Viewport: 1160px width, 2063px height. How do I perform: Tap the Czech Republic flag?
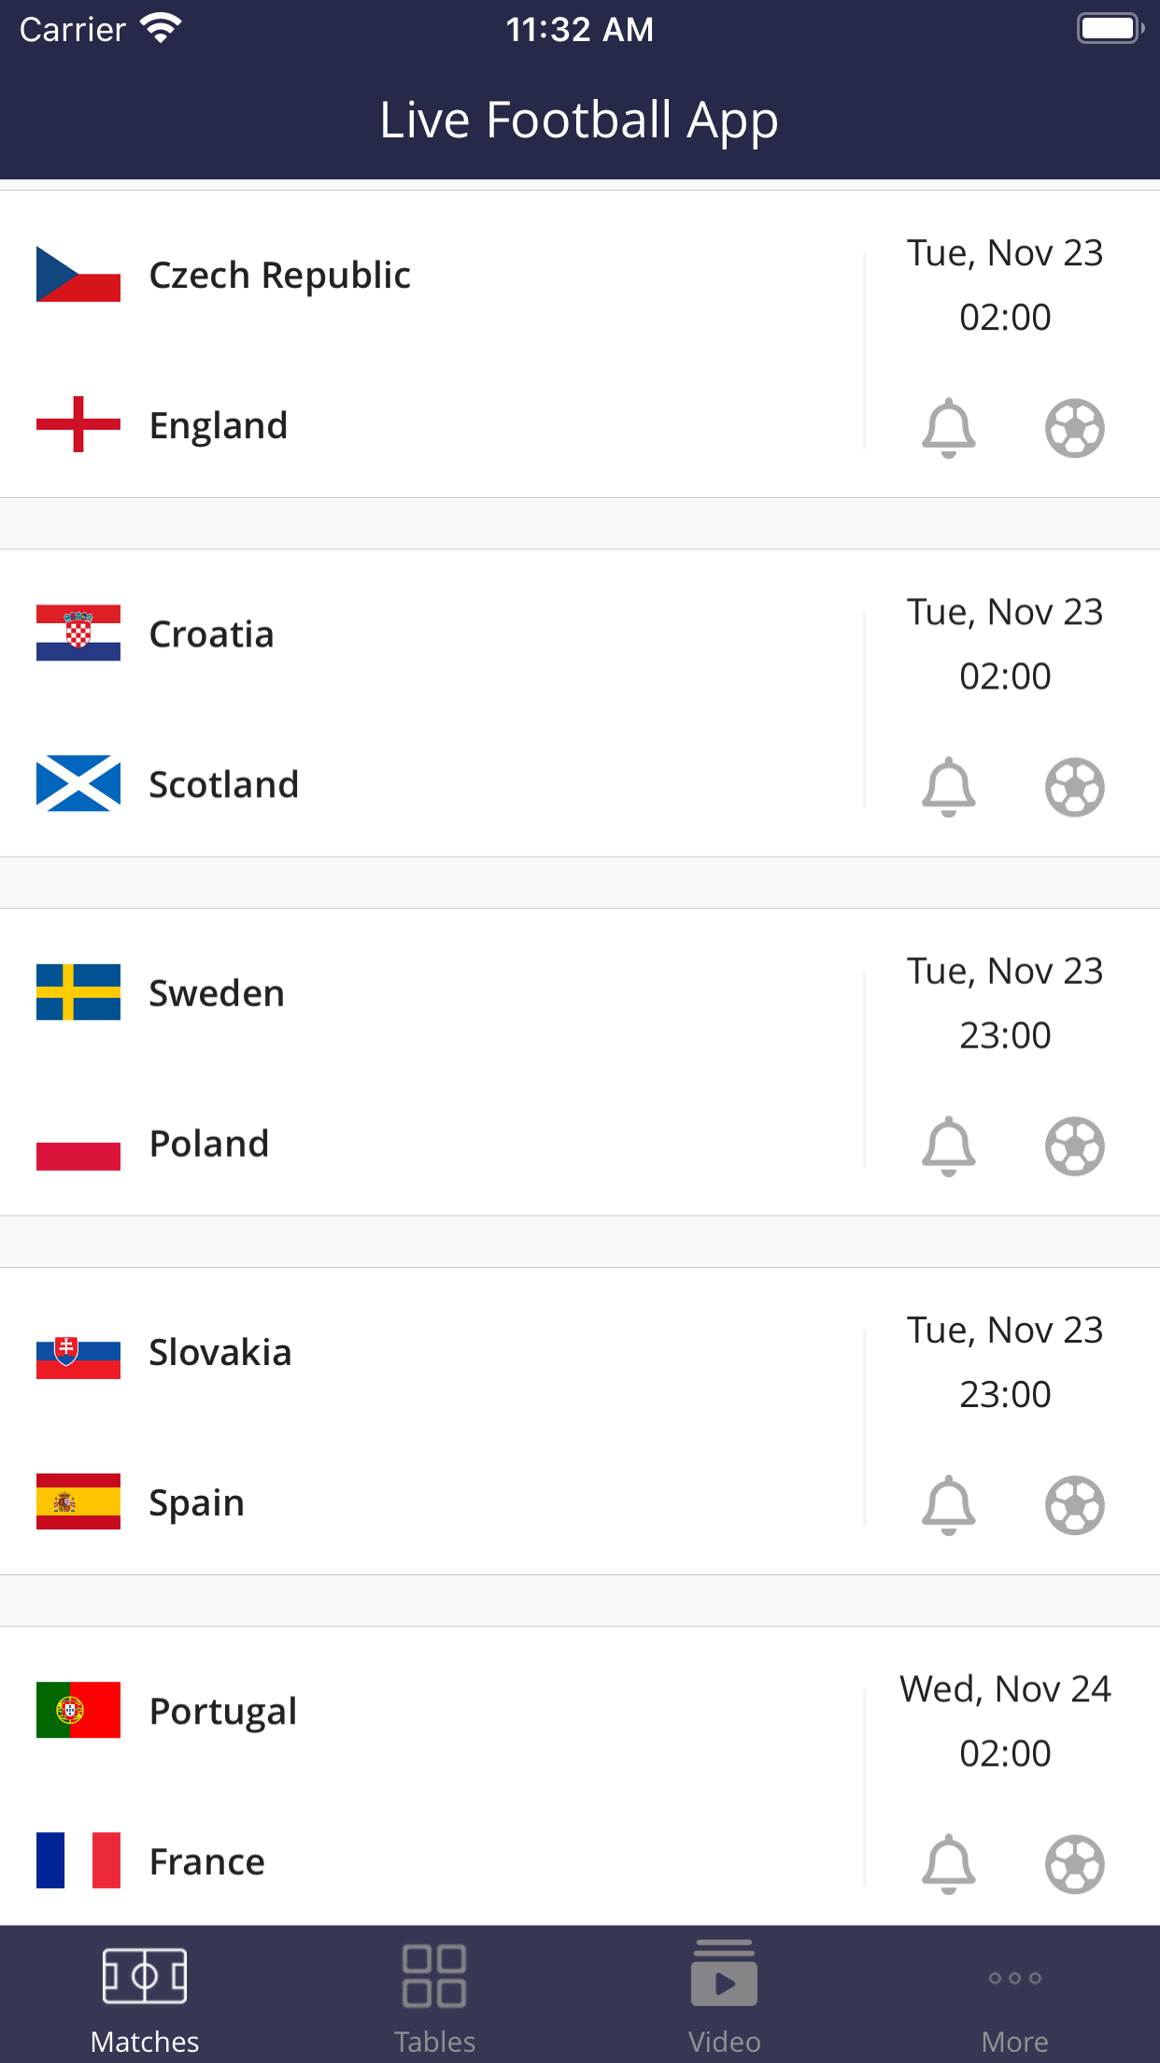78,275
